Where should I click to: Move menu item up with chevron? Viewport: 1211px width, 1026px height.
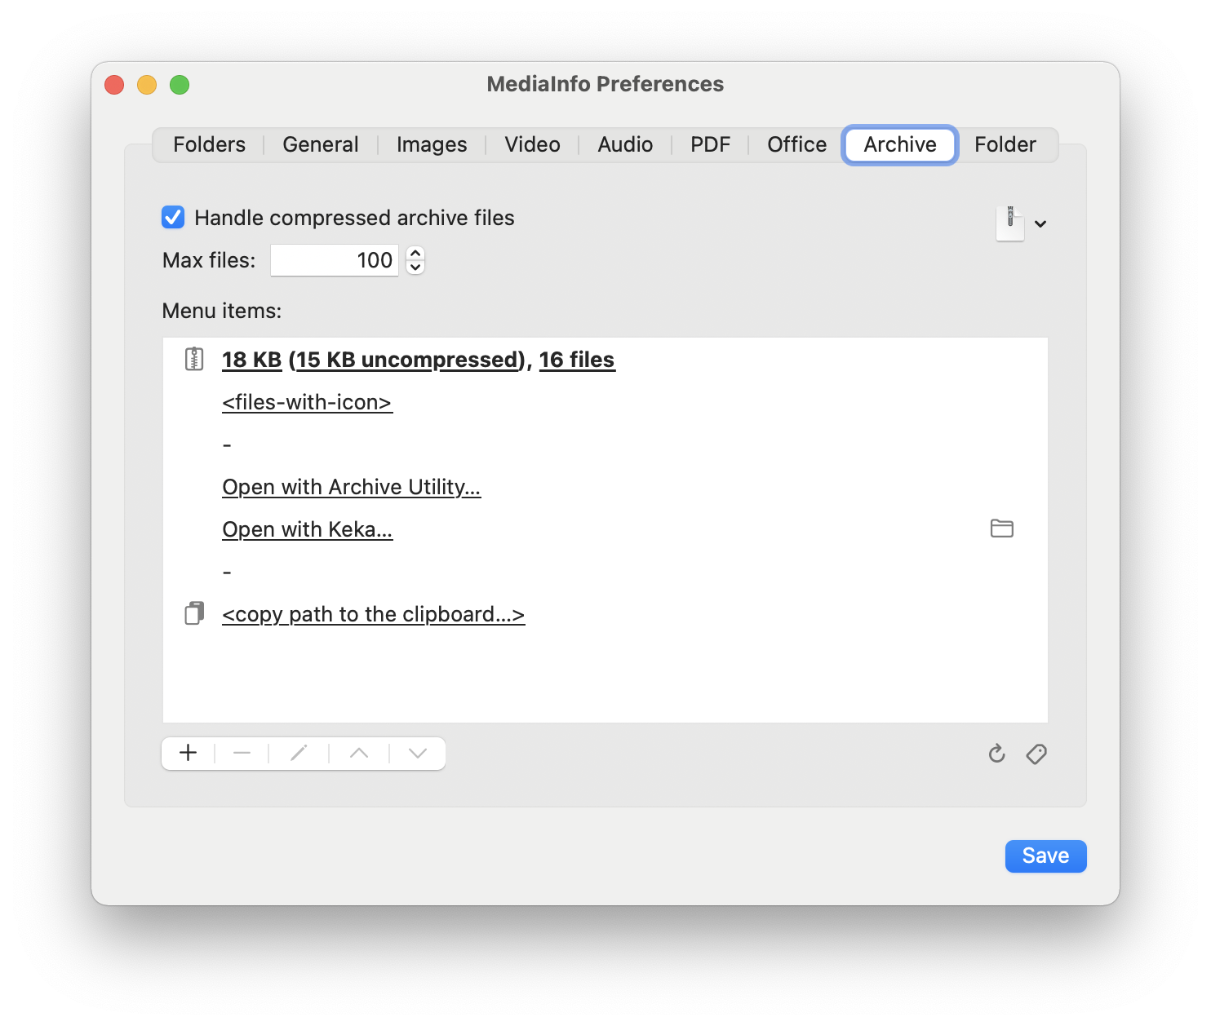click(x=359, y=753)
